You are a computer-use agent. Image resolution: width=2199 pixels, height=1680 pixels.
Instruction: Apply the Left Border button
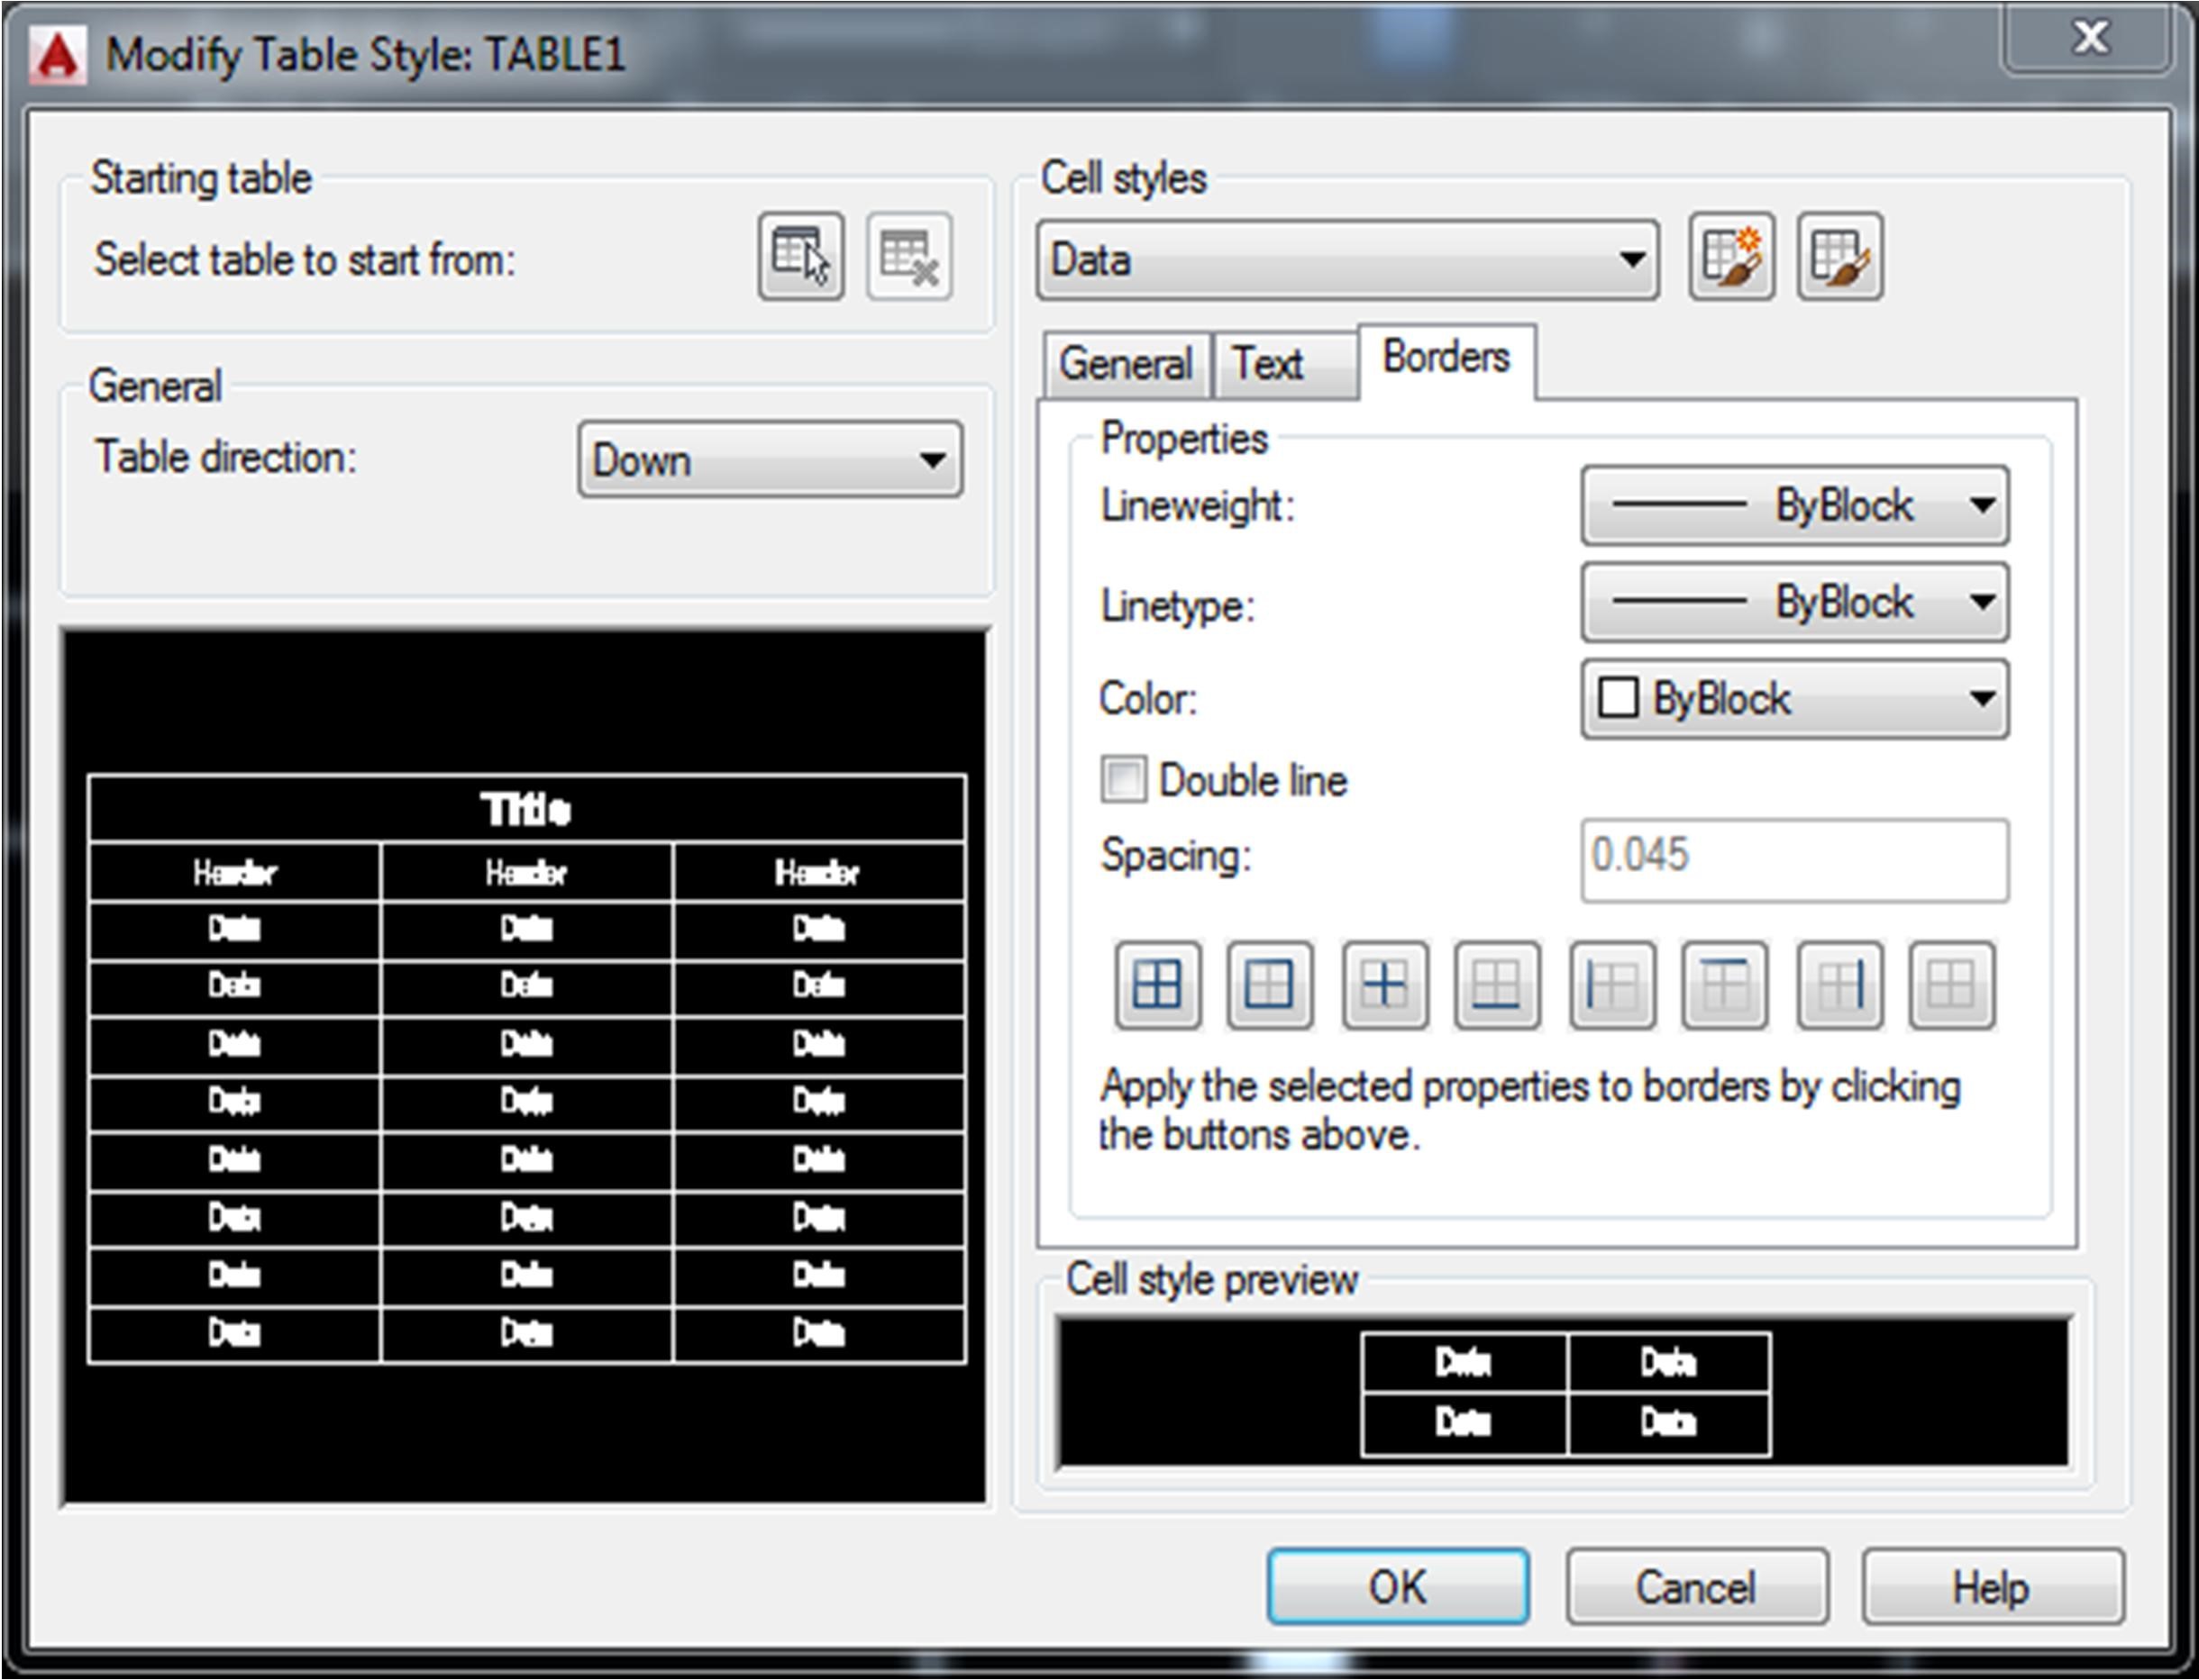pyautogui.click(x=1611, y=986)
